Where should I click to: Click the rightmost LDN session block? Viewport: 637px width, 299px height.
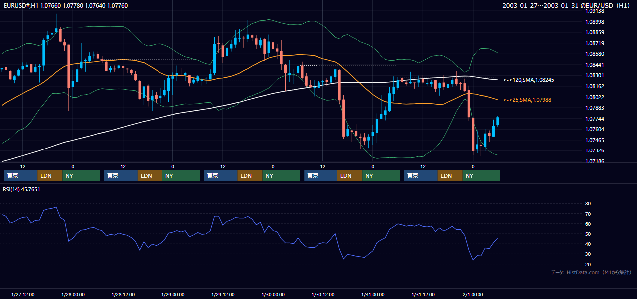pos(450,176)
